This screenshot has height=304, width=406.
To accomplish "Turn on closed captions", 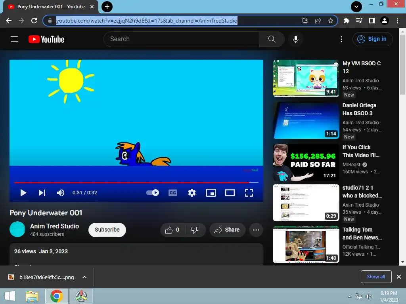I will 173,193.
